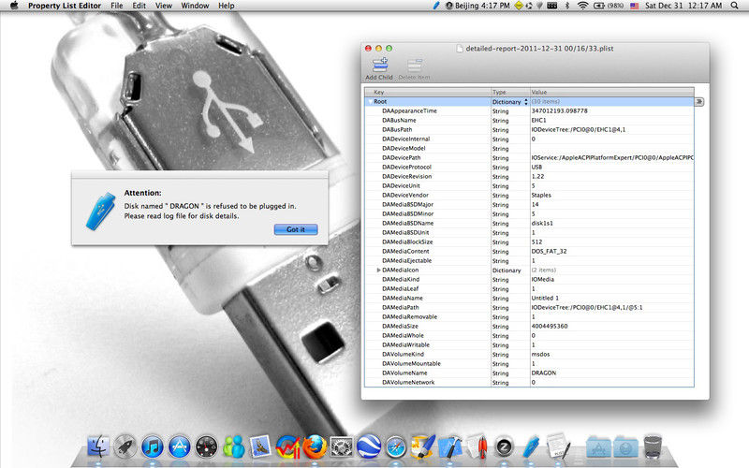The height and width of the screenshot is (468, 749).
Task: Click the Value column header
Action: tap(612, 92)
